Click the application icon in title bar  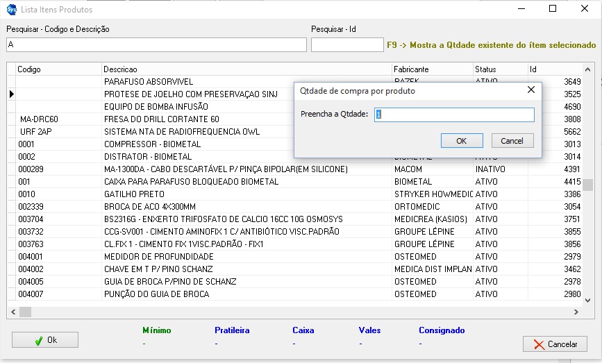click(11, 10)
